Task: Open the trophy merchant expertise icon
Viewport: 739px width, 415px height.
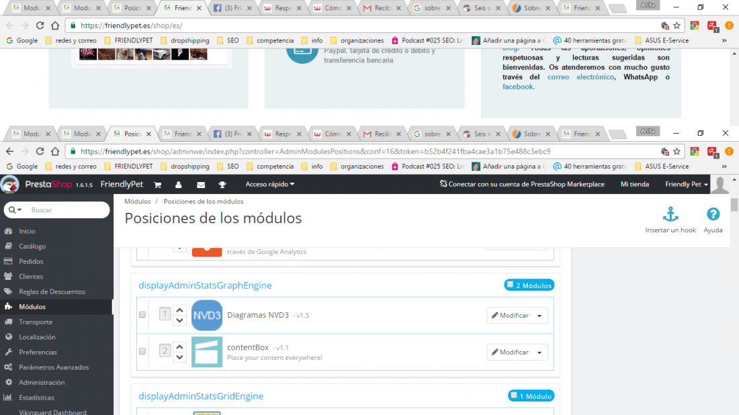Action: (222, 185)
